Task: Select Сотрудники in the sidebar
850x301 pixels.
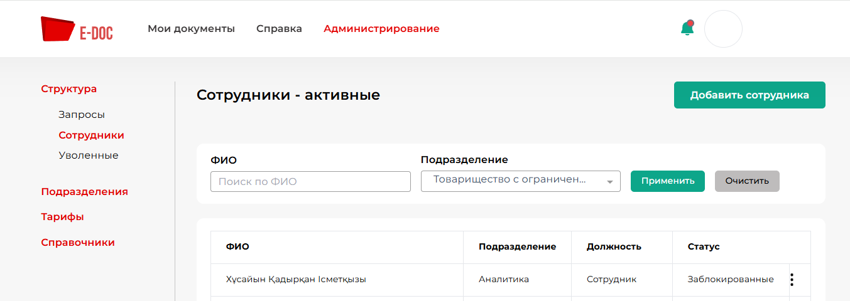Action: pyautogui.click(x=91, y=135)
